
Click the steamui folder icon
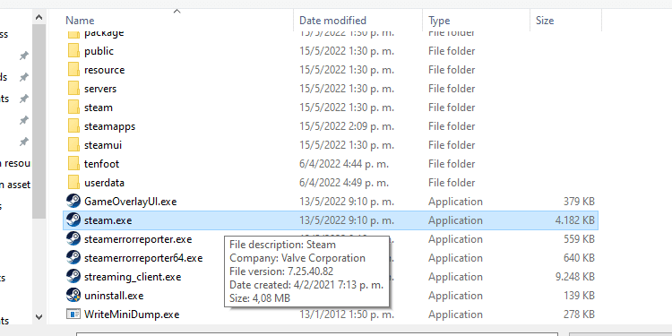pos(73,145)
